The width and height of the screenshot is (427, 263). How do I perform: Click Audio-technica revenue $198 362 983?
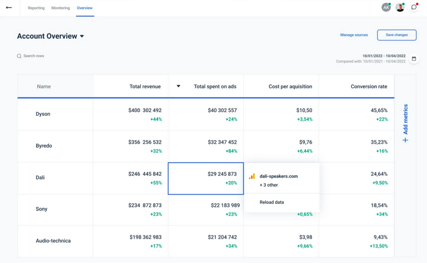pos(146,237)
